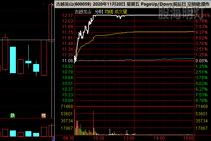
Task: Click the 53601 volume label beside the price axis
Action: [67, 114]
